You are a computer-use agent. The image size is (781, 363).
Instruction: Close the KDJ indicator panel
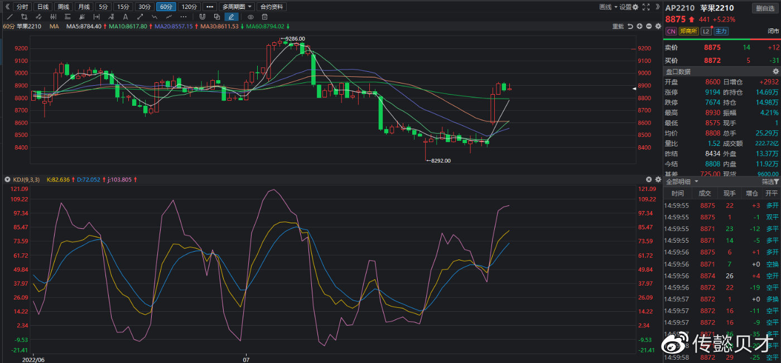click(648, 179)
